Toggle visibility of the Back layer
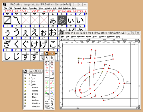 (x=25, y=81)
